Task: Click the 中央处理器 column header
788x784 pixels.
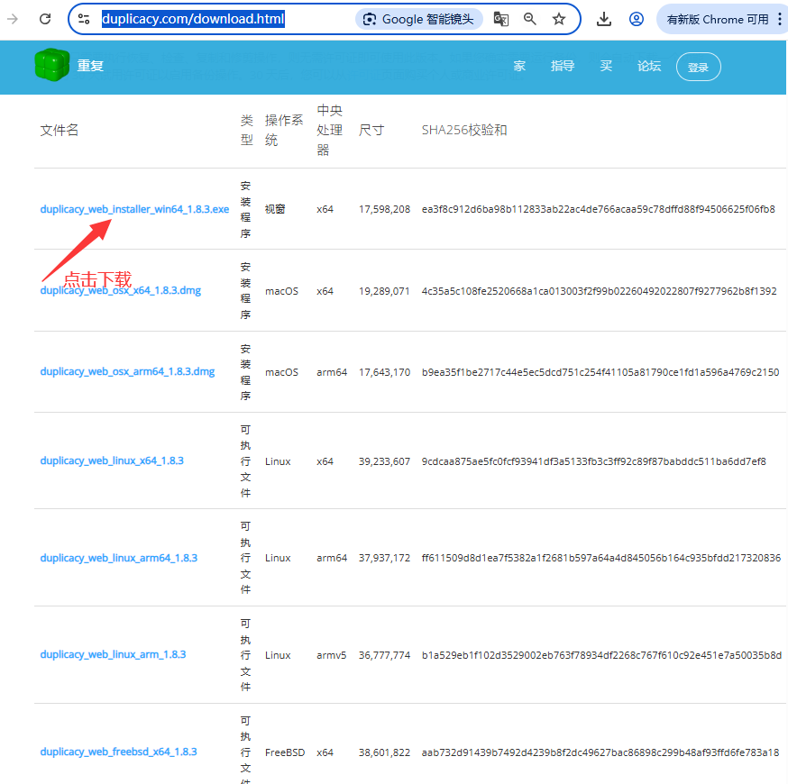Action: point(330,130)
